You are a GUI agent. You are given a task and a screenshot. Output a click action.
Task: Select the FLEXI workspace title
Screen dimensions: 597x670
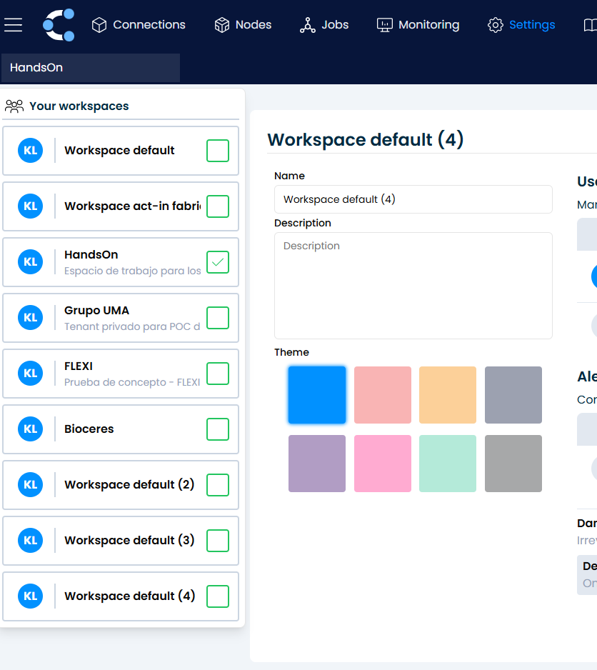pos(79,366)
